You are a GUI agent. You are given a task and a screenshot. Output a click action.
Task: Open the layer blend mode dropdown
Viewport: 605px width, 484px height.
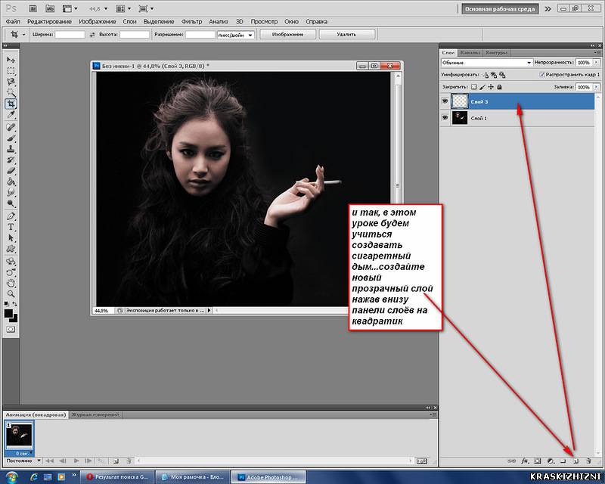[x=487, y=63]
